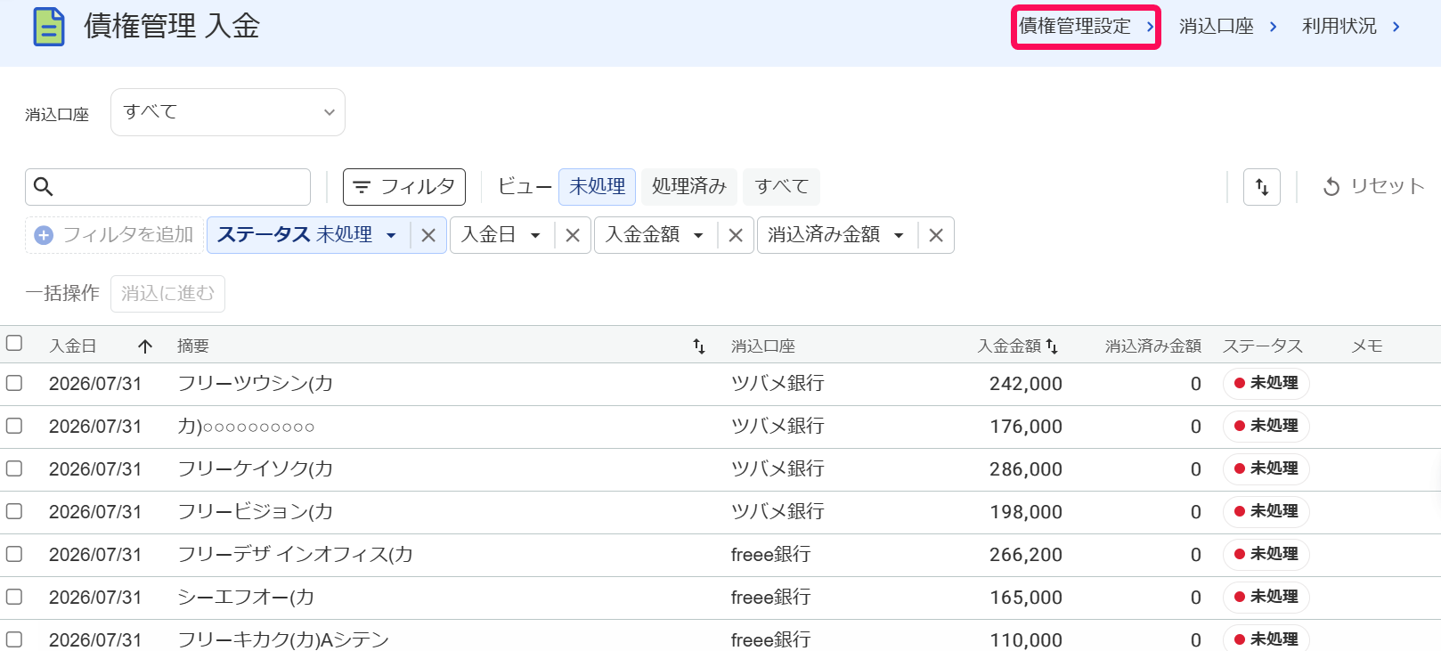
Task: Click 未処理 status badge in 286,000 row
Action: [x=1266, y=468]
